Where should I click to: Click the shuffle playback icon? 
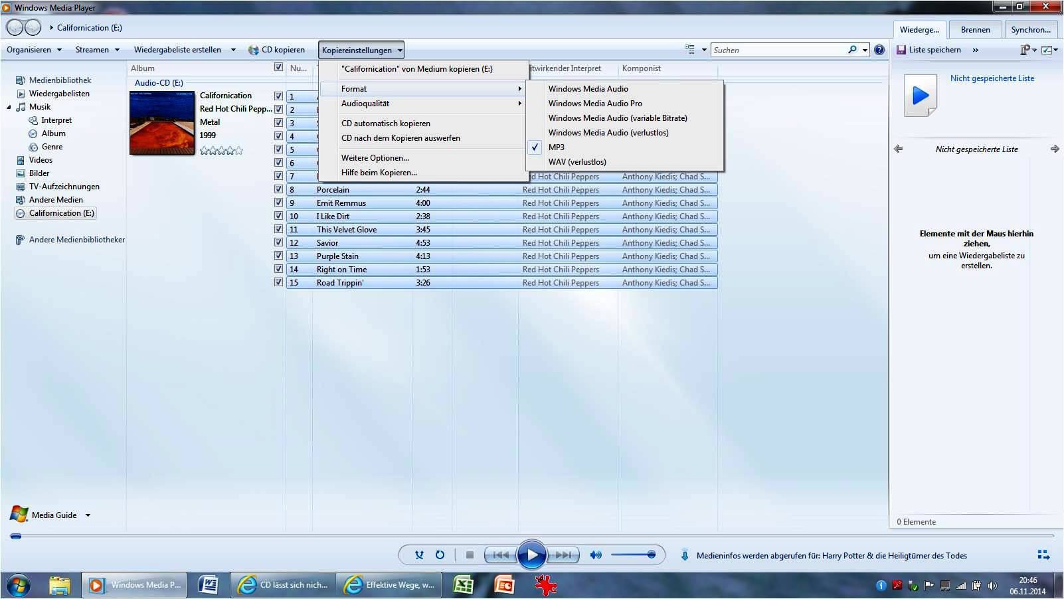419,555
